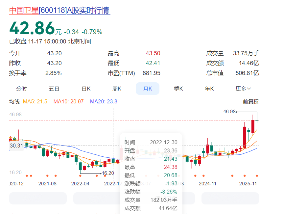Click the MA20: 23.8 indicator label
This screenshot has width=284, height=214.
[x=104, y=101]
